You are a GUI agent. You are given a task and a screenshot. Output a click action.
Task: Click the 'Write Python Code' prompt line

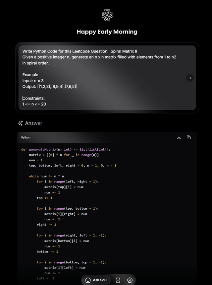pyautogui.click(x=79, y=51)
